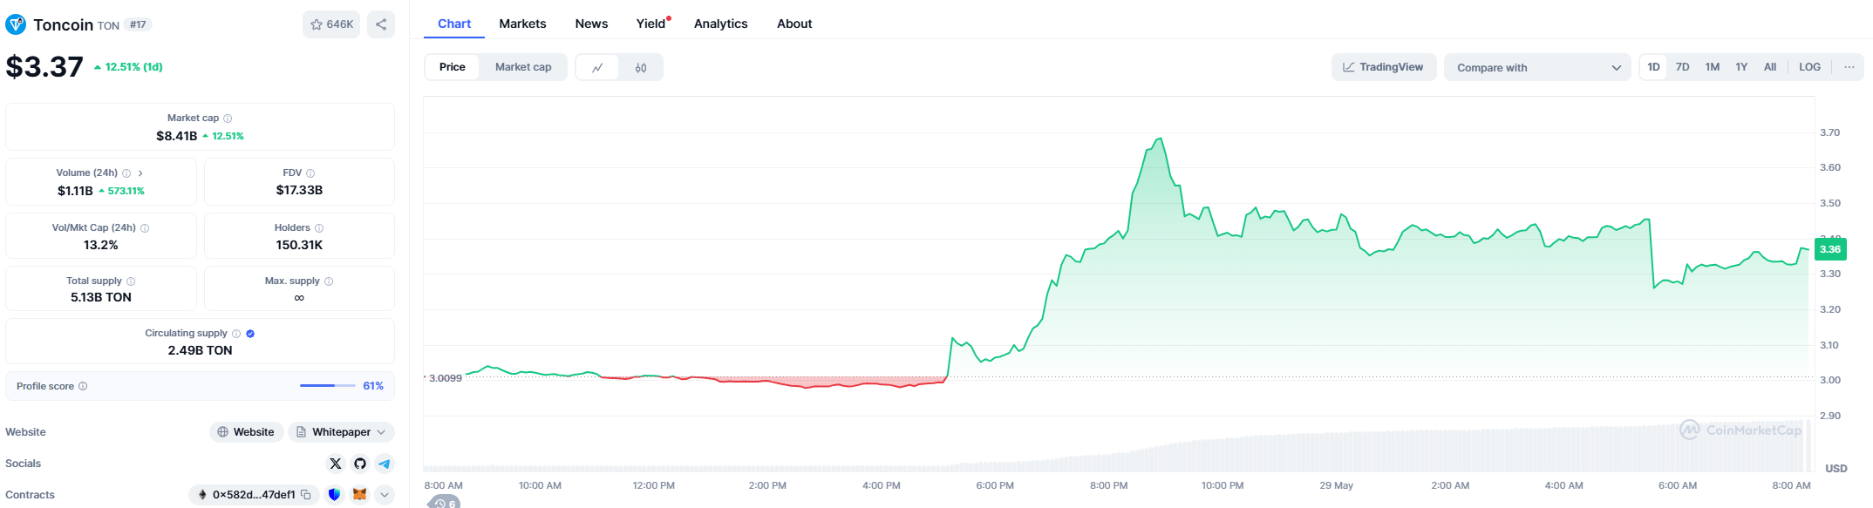Open the Yield tab

[651, 24]
